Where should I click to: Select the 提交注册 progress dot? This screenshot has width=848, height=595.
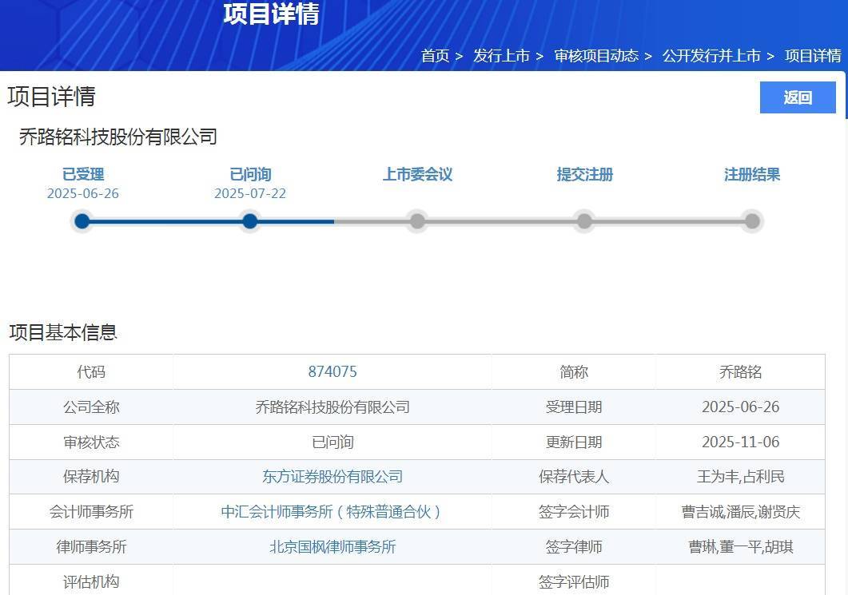(584, 221)
